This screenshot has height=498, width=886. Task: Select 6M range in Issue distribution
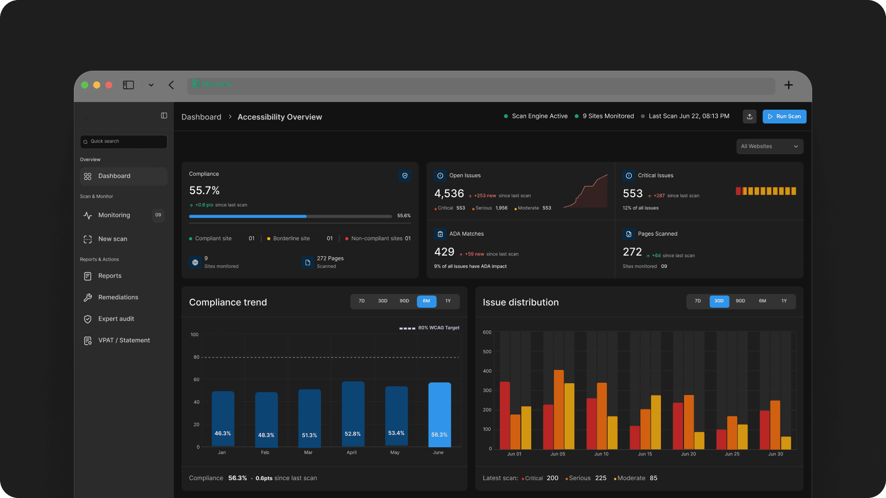pyautogui.click(x=762, y=301)
